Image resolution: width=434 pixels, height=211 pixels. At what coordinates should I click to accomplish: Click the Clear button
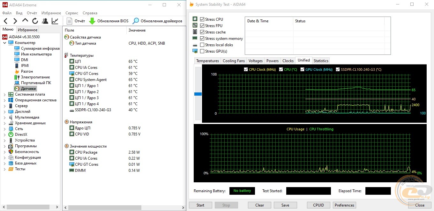click(x=260, y=205)
